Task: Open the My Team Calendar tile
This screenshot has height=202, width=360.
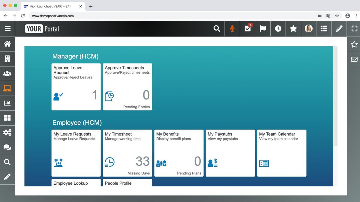Action: 282,153
